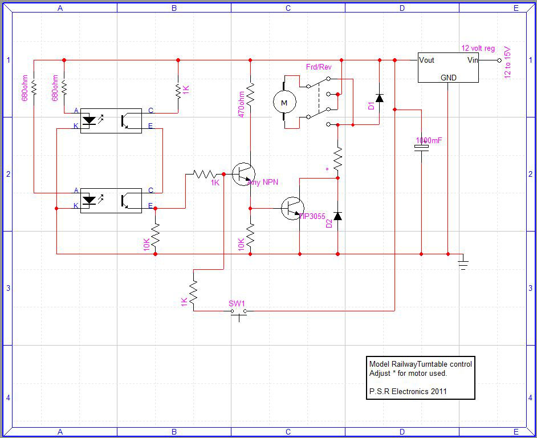Viewport: 537px width, 438px height.
Task: Click the 12 volt regulator block
Action: point(448,68)
